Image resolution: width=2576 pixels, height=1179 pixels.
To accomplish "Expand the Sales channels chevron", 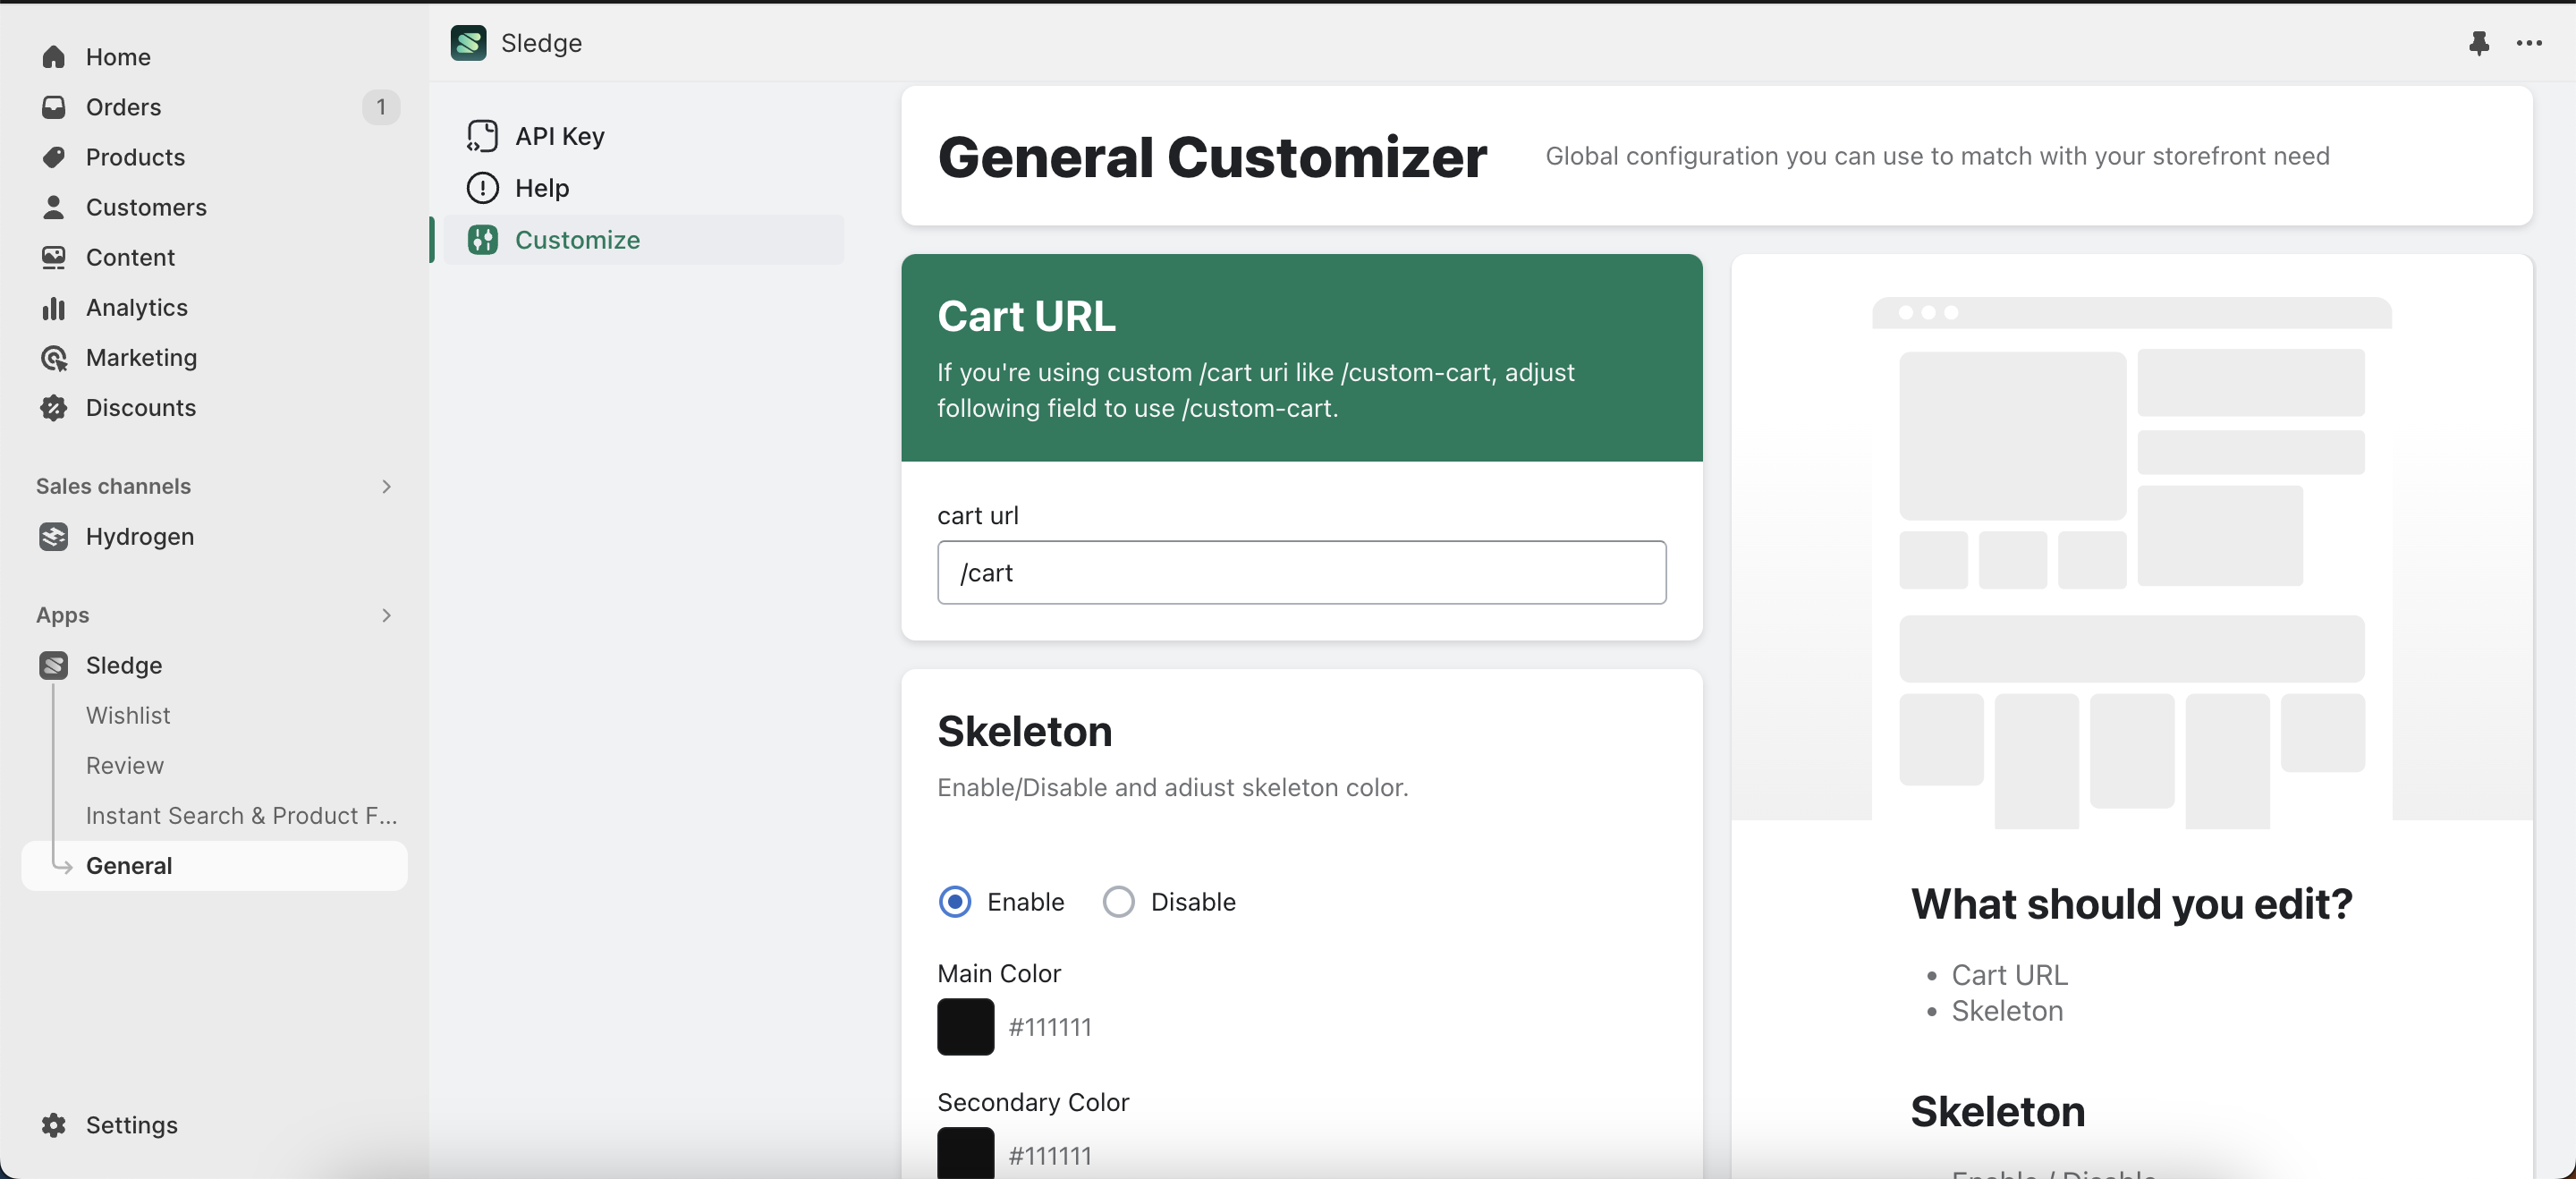I will 386,487.
